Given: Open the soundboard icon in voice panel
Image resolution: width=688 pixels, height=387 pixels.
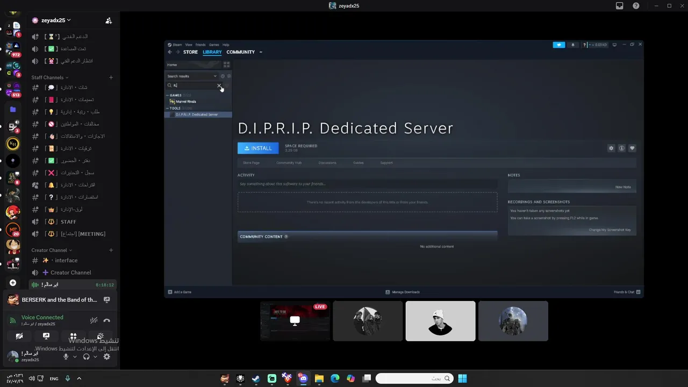Looking at the screenshot, I should (x=100, y=336).
